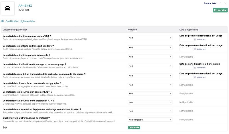229x134 pixels.
Task: Click the Confirmée state badge
Action: point(134,128)
